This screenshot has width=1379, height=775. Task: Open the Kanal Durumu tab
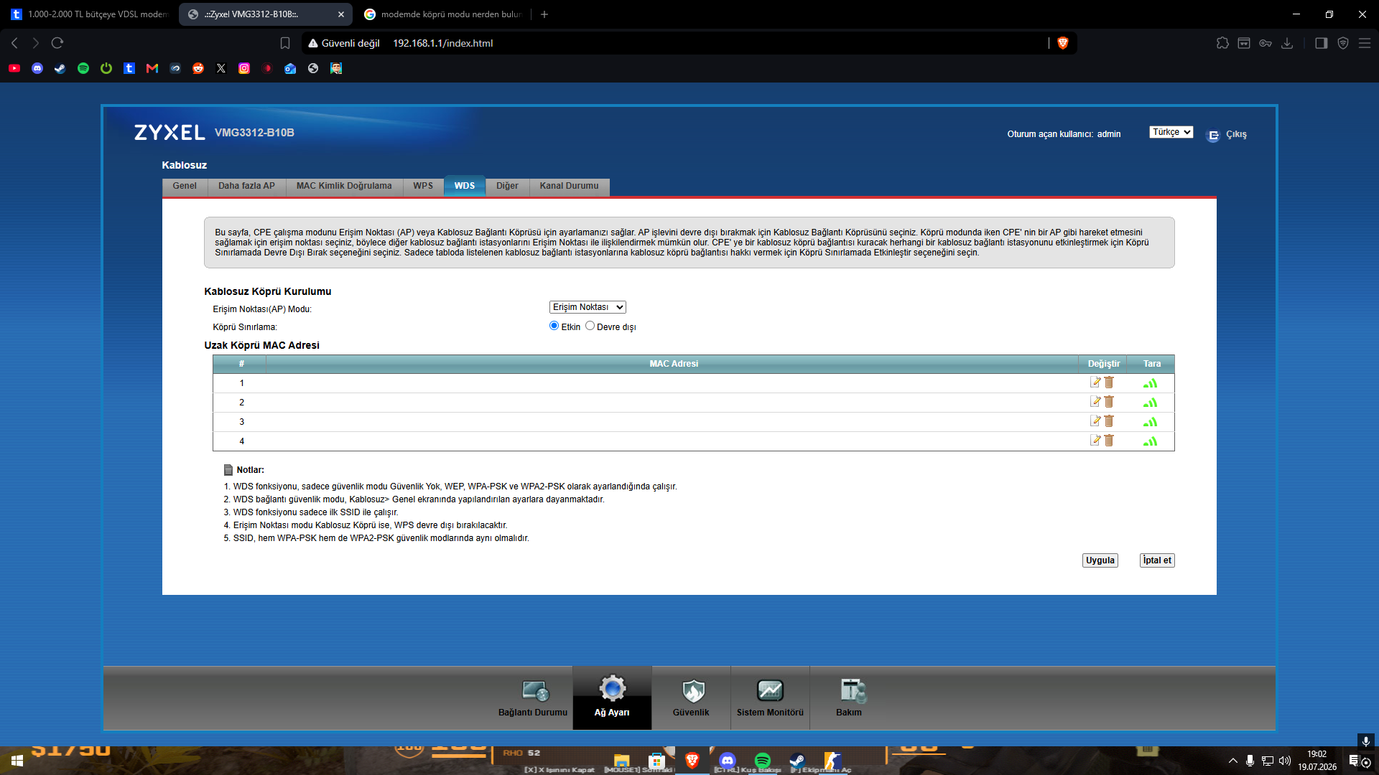[x=569, y=186]
